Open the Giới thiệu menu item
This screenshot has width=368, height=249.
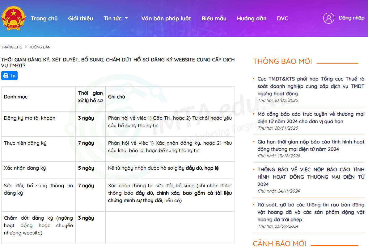81,18
